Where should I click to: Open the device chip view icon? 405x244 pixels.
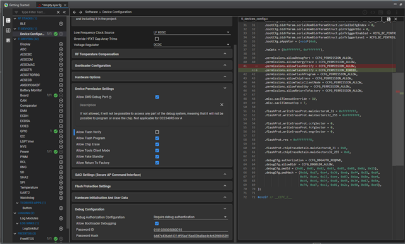tap(8, 40)
